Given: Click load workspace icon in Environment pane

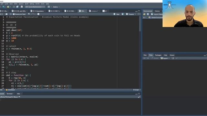Looking at the screenshot, I should point(144,14).
